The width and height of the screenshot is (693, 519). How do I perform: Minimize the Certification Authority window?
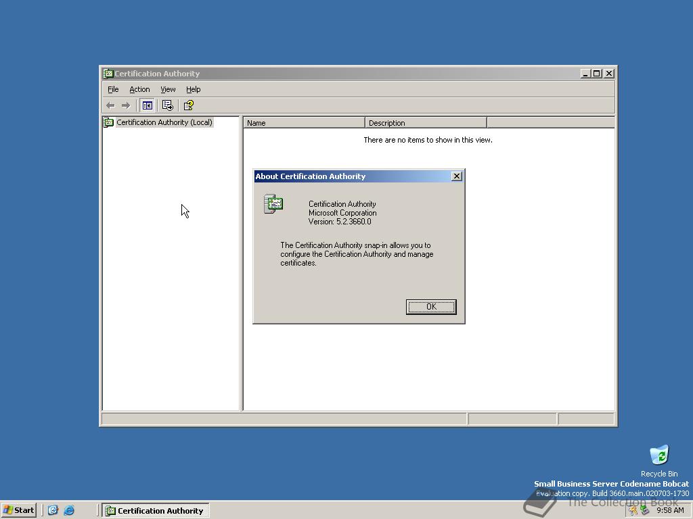[585, 74]
